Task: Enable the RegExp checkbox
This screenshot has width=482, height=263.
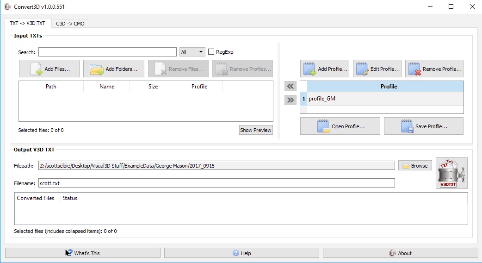Action: [211, 52]
